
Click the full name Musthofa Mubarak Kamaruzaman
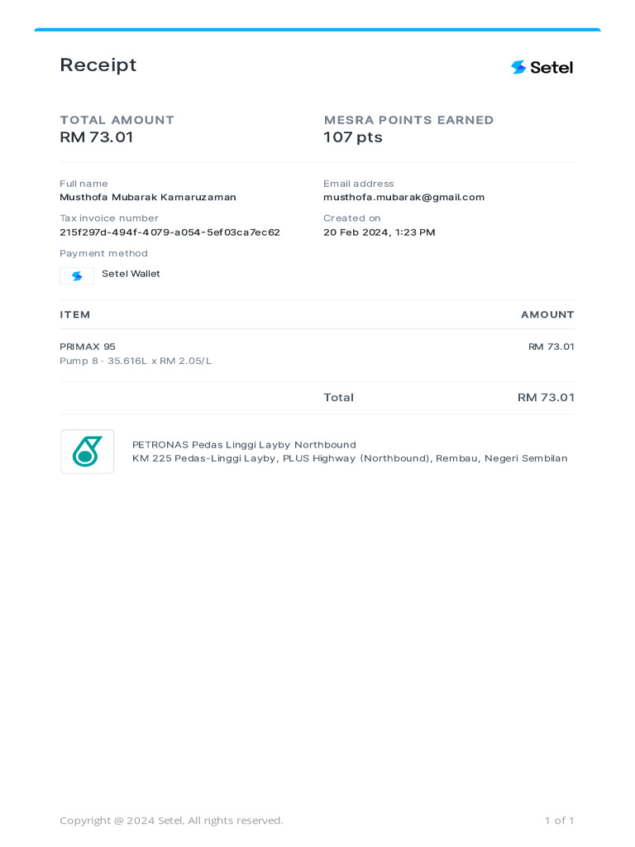tap(148, 197)
